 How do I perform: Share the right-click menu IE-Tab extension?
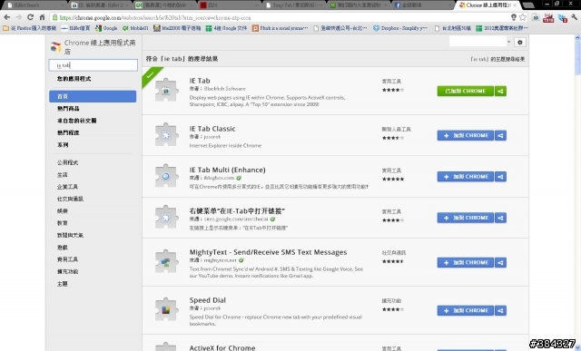500,218
